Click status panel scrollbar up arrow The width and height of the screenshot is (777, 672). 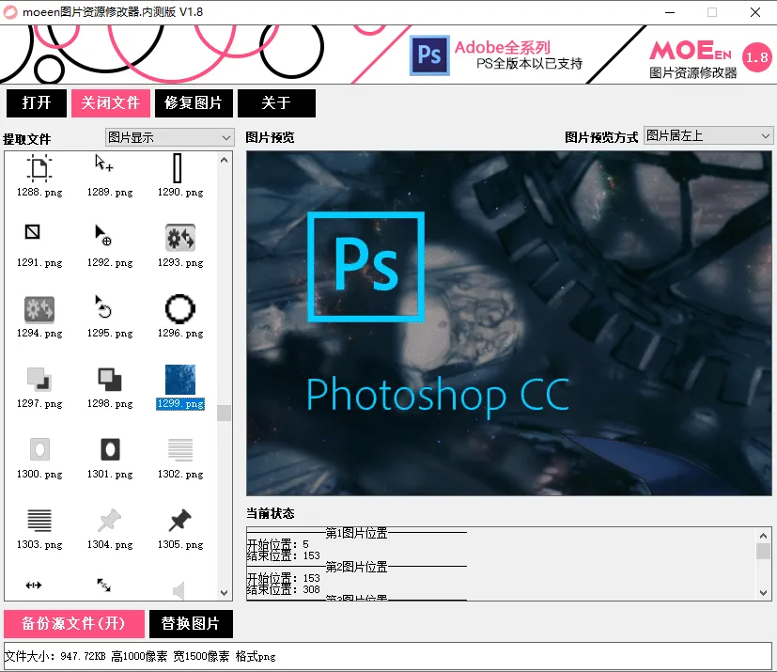(763, 535)
